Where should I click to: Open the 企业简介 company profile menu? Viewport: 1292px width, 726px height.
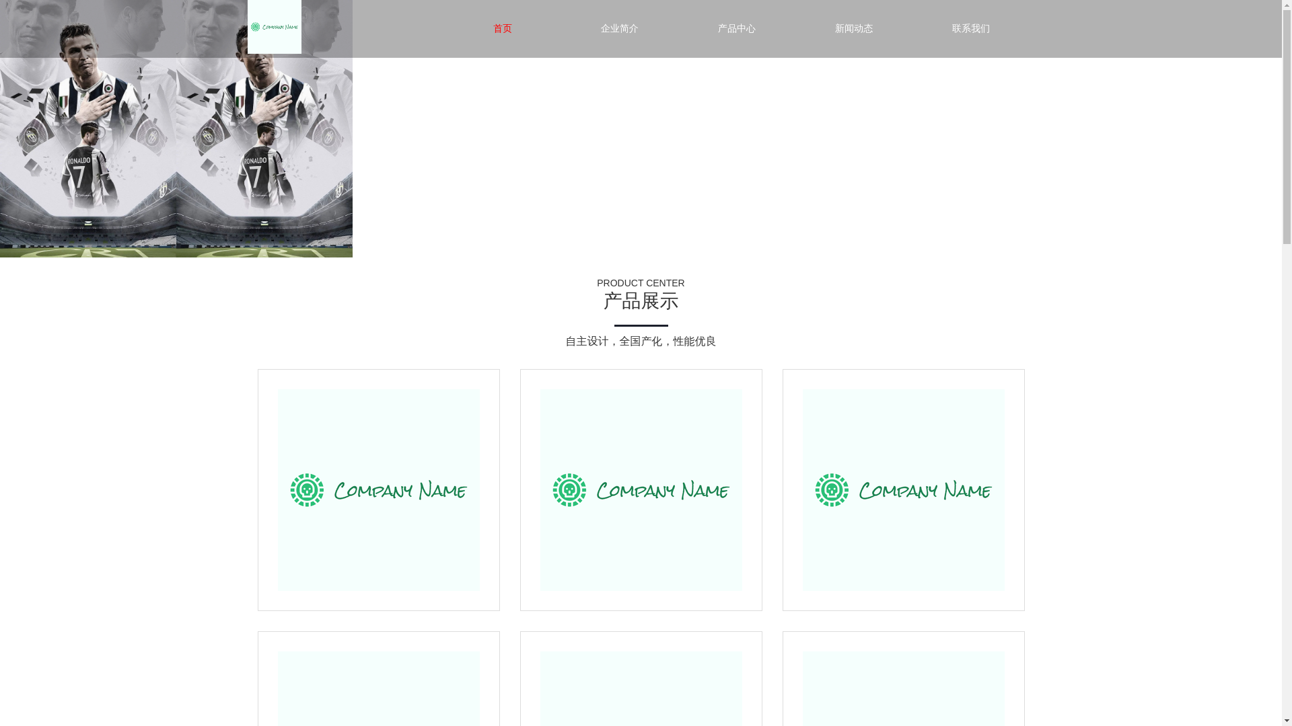(x=620, y=29)
